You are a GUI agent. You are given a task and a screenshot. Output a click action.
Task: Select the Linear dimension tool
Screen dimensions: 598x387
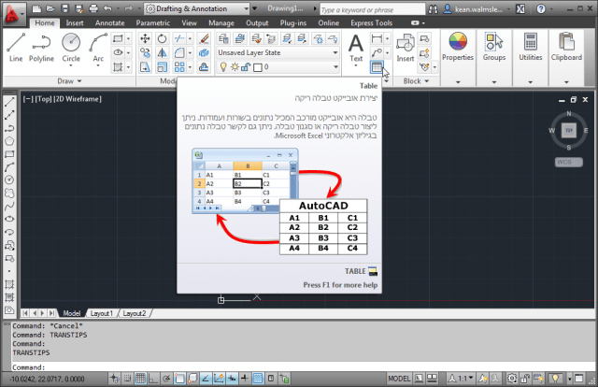377,38
